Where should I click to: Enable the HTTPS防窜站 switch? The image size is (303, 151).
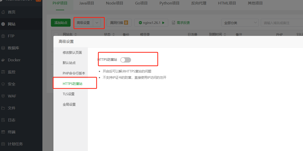tap(126, 60)
